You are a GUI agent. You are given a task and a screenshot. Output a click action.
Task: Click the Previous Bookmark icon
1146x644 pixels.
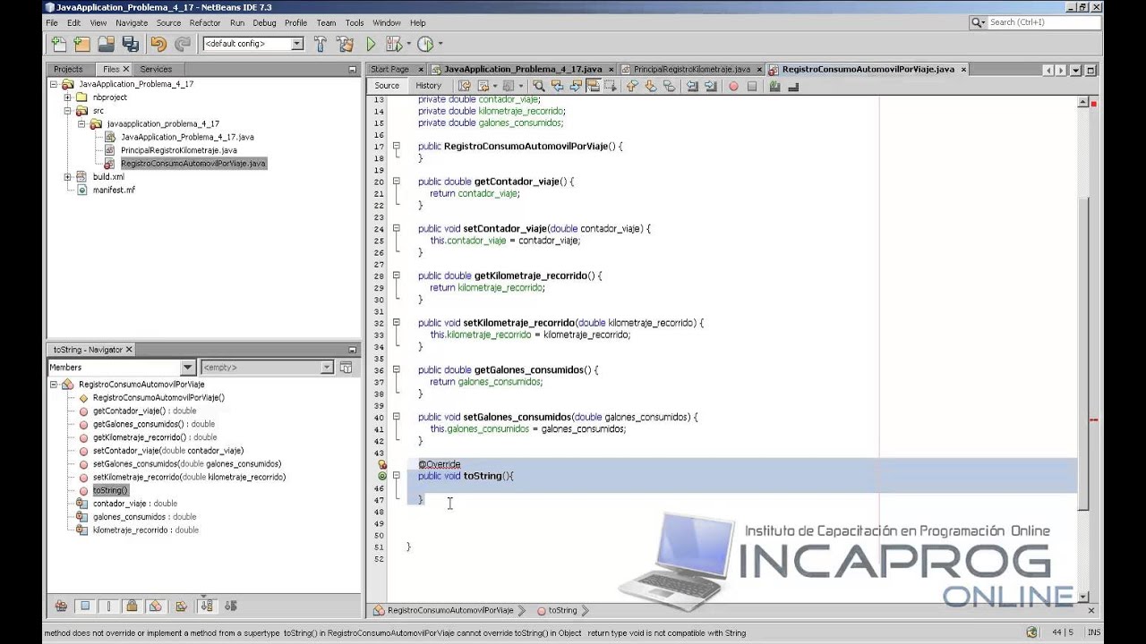coord(631,86)
